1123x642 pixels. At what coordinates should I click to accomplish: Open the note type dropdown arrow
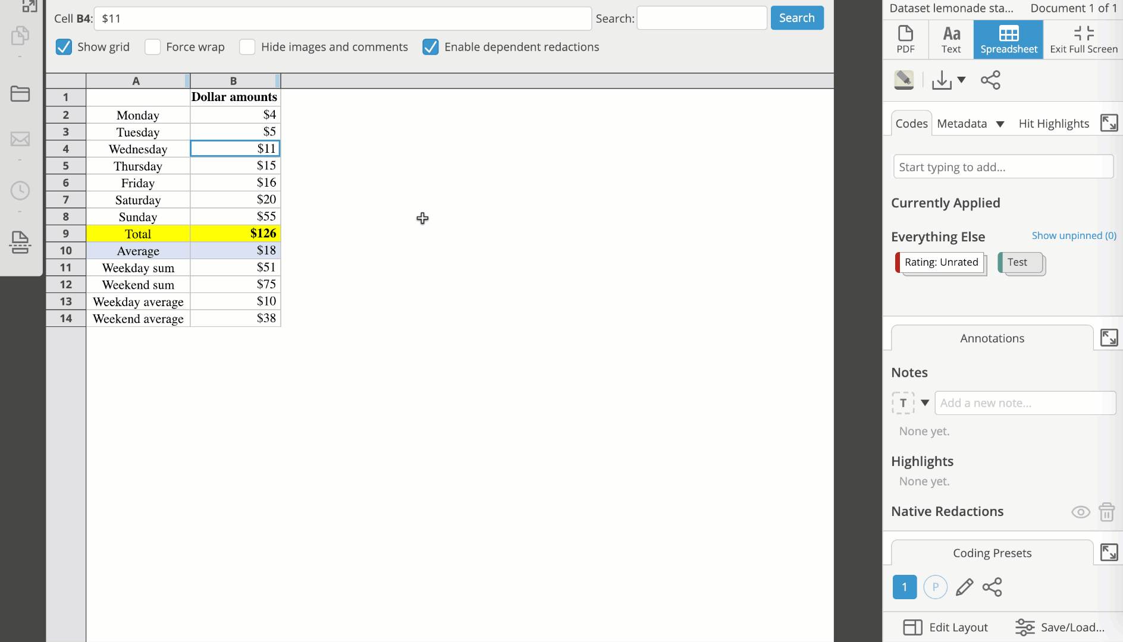pyautogui.click(x=924, y=402)
